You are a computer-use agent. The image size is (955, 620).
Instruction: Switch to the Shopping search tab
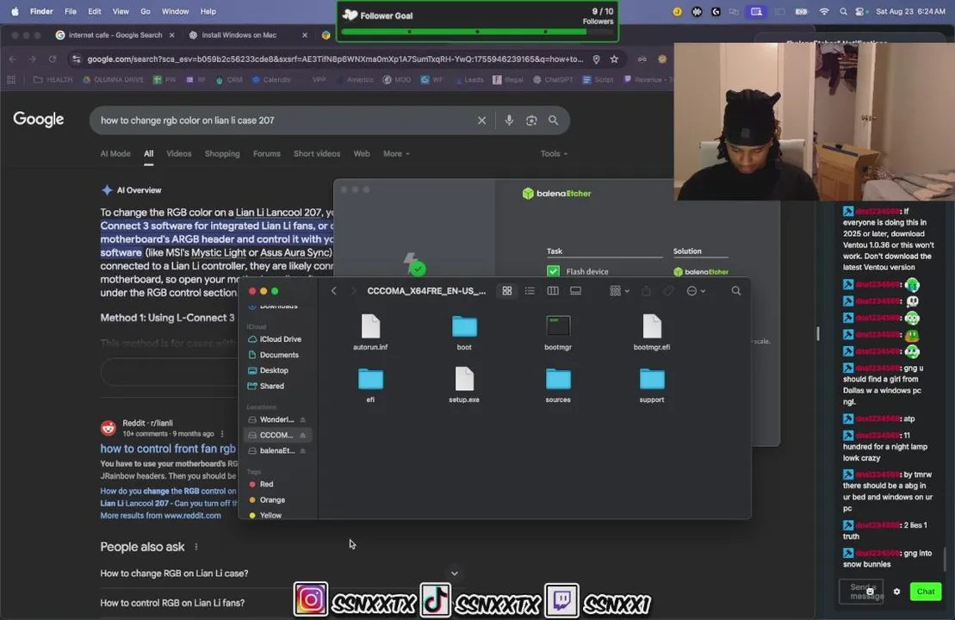[222, 154]
